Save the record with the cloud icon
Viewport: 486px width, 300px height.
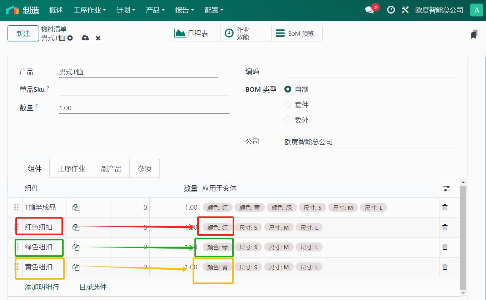[x=85, y=37]
